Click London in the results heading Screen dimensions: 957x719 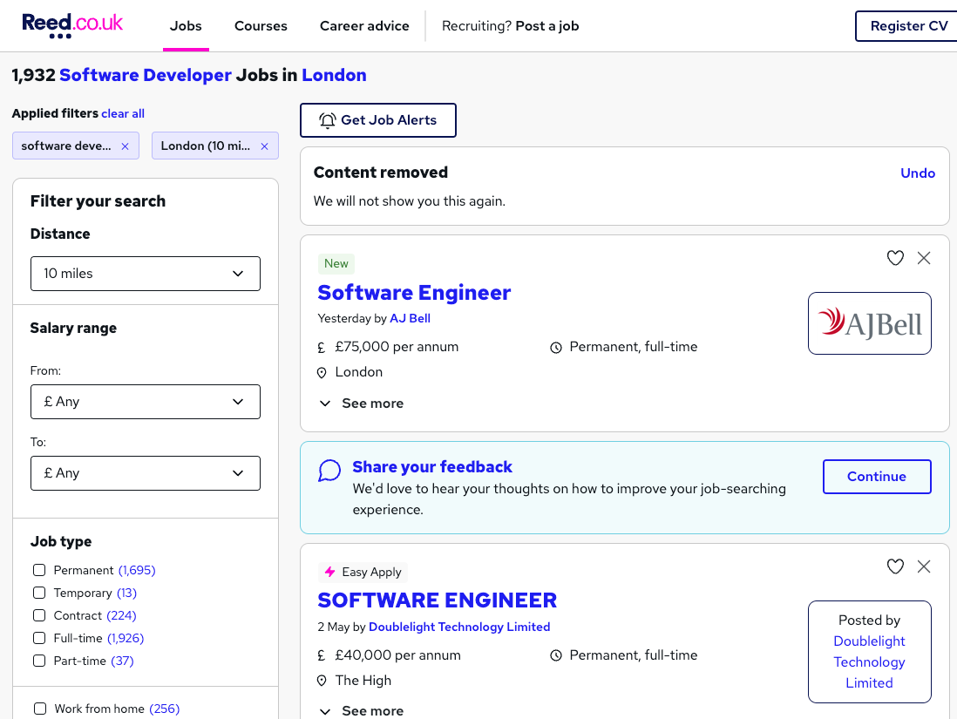334,75
